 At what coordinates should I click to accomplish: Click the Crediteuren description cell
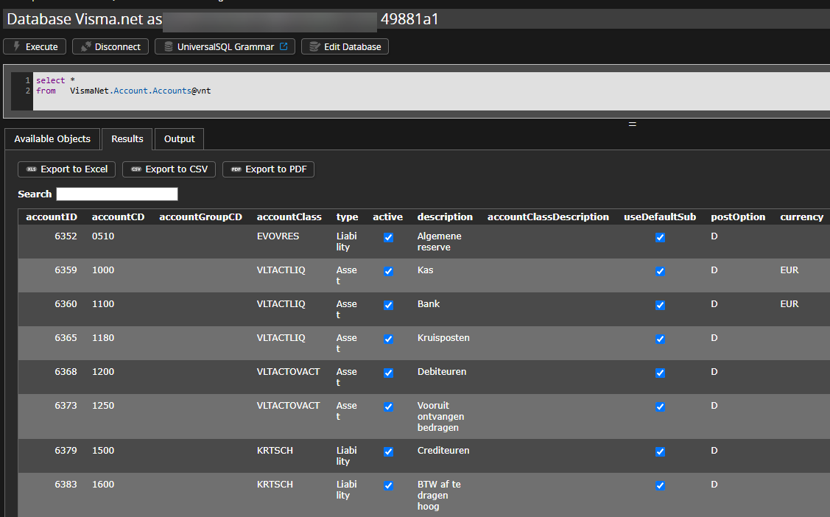(443, 450)
